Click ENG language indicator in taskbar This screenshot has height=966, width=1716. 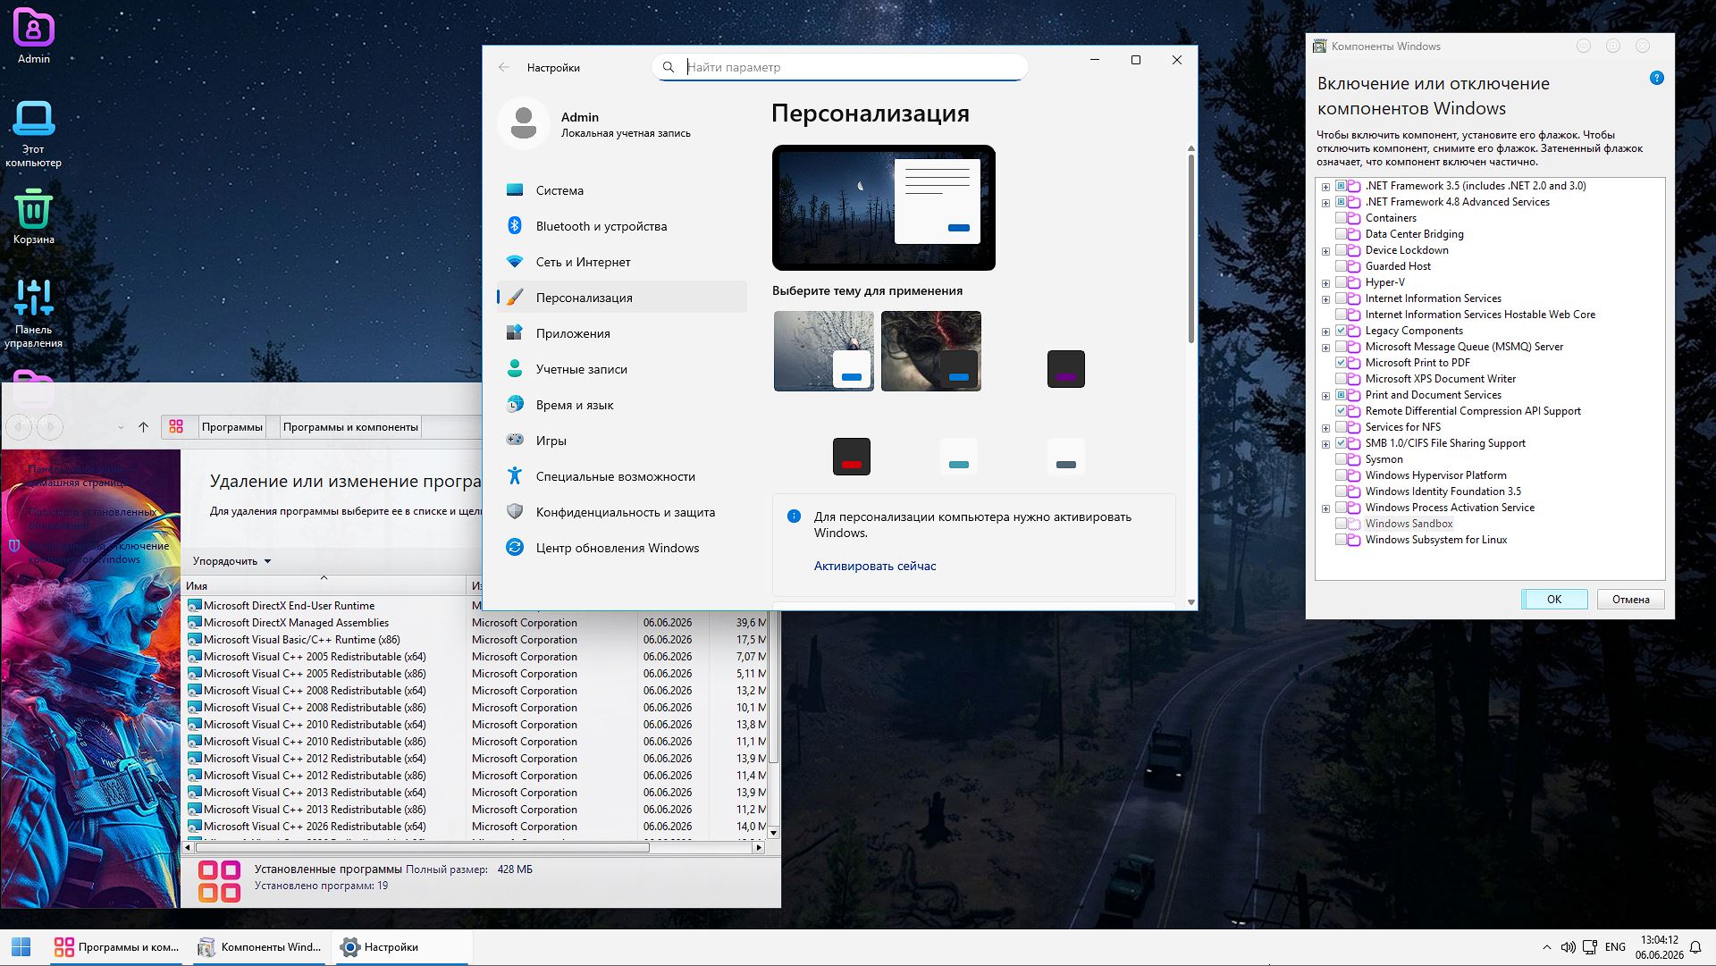1615,947
